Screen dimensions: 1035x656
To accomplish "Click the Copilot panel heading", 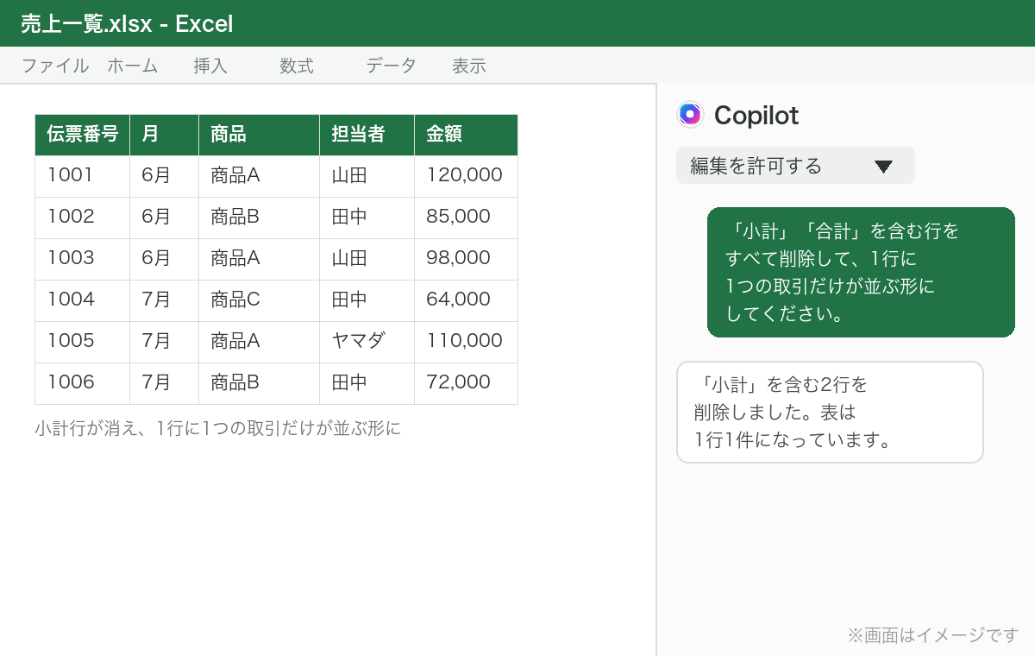I will pos(756,115).
